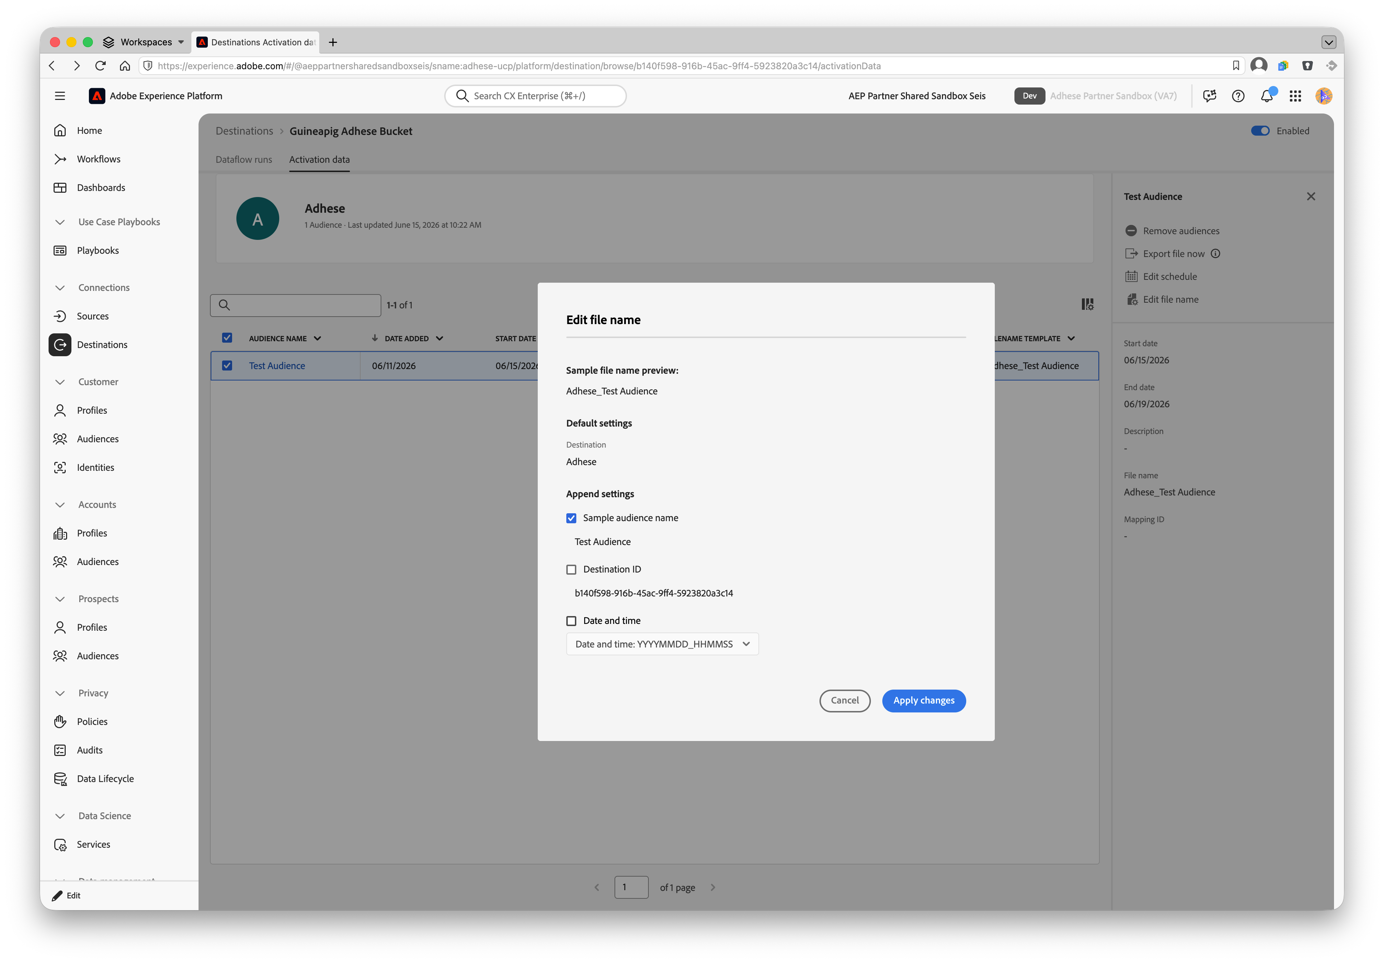Screen dimensions: 1384x963
Task: Click the Sources sidebar icon
Action: (x=60, y=316)
